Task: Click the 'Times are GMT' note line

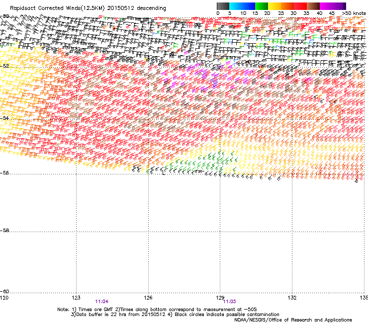Action: click(157, 310)
